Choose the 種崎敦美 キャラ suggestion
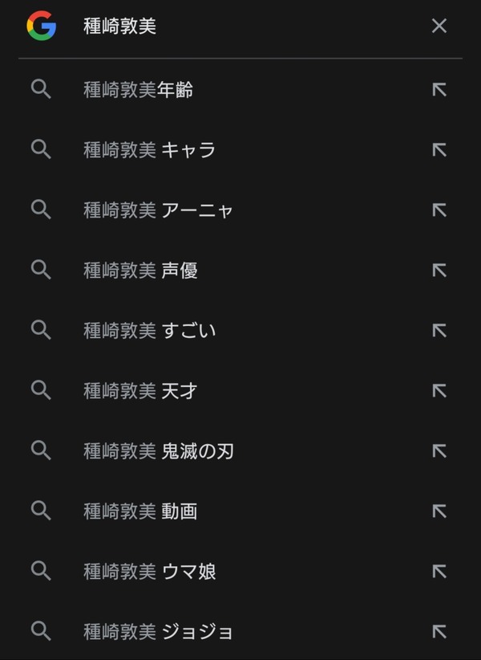 150,150
